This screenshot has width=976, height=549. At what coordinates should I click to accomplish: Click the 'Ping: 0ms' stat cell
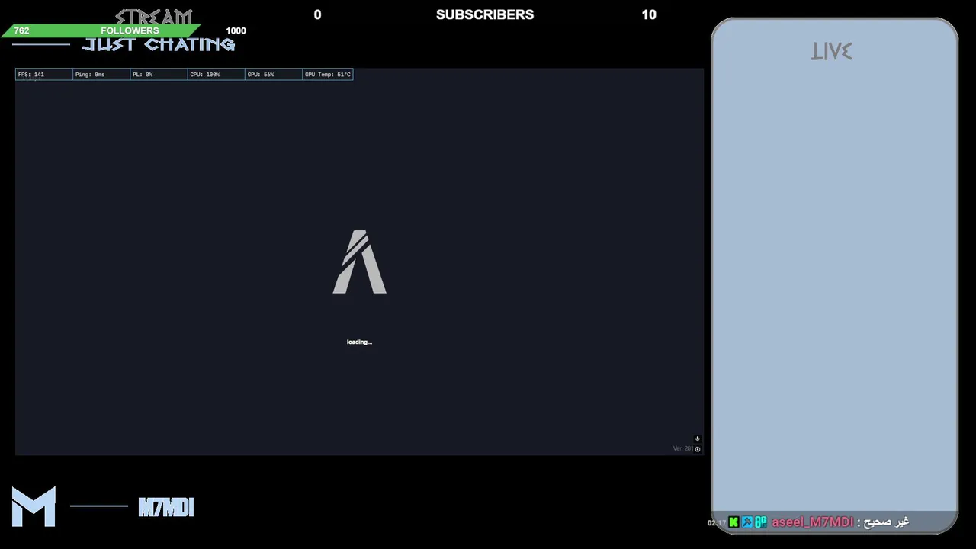click(x=101, y=74)
